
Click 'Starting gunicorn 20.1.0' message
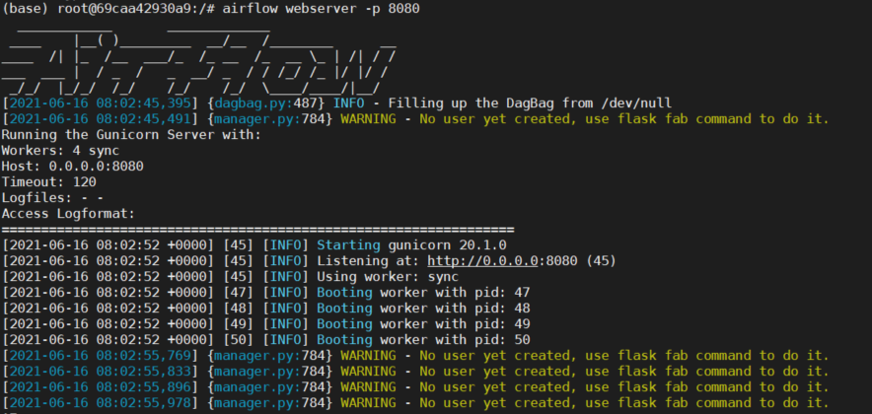(x=411, y=245)
